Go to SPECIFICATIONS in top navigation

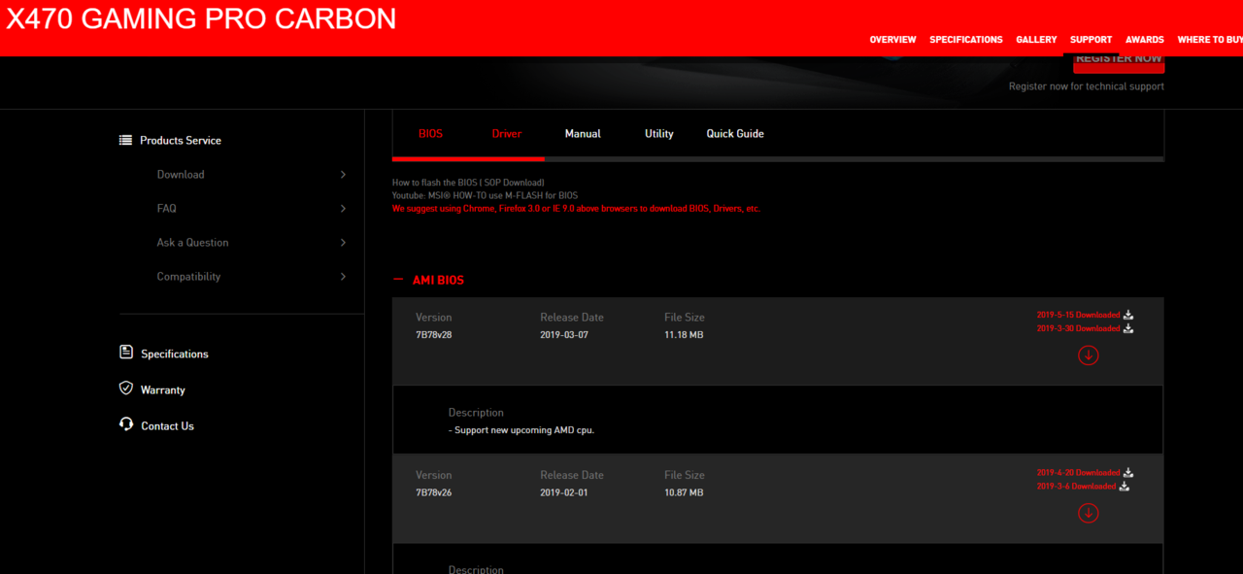pos(966,40)
